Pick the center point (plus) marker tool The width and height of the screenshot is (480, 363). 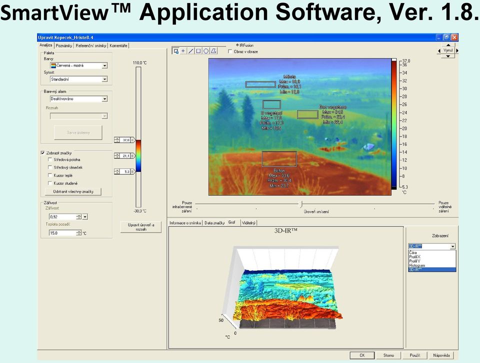[x=183, y=51]
